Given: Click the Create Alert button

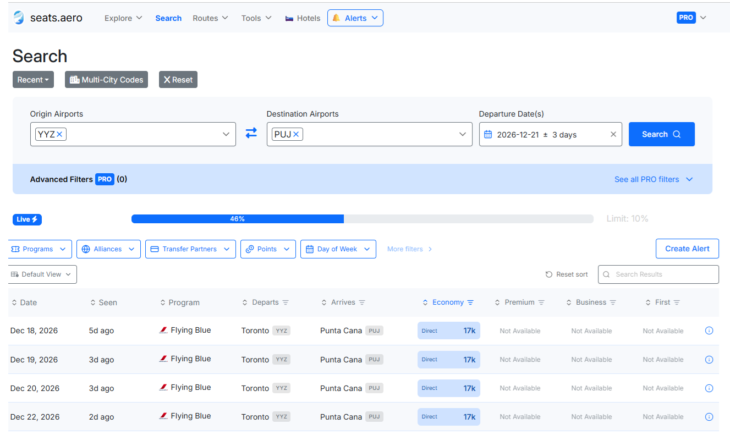Looking at the screenshot, I should [687, 249].
